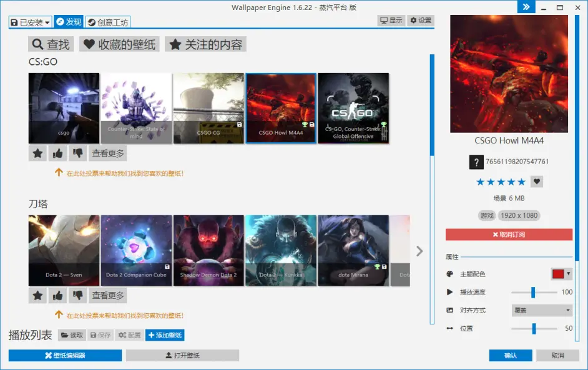This screenshot has width=588, height=370.
Task: Open the 查找 search section
Action: pyautogui.click(x=51, y=44)
